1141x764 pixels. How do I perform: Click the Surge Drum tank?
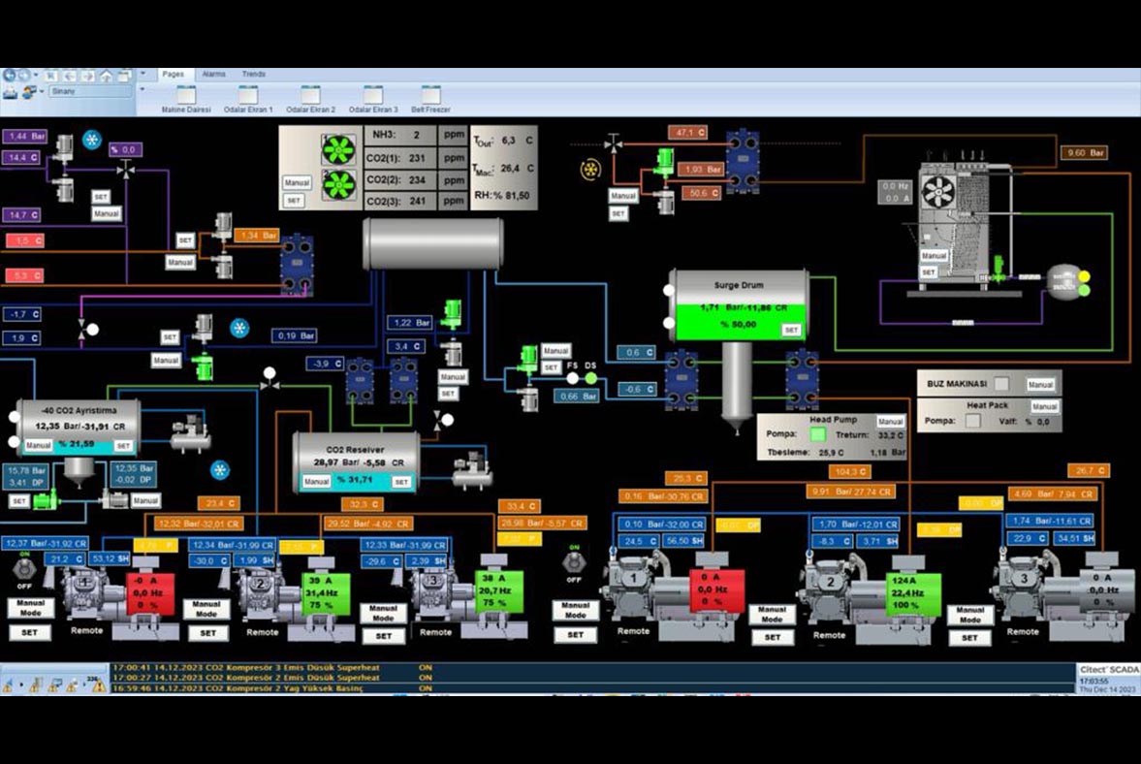739,304
